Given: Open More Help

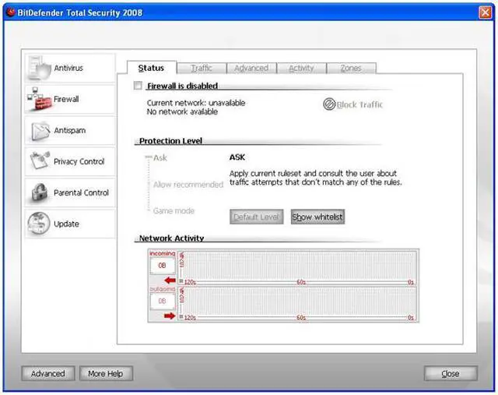Looking at the screenshot, I should (x=105, y=374).
